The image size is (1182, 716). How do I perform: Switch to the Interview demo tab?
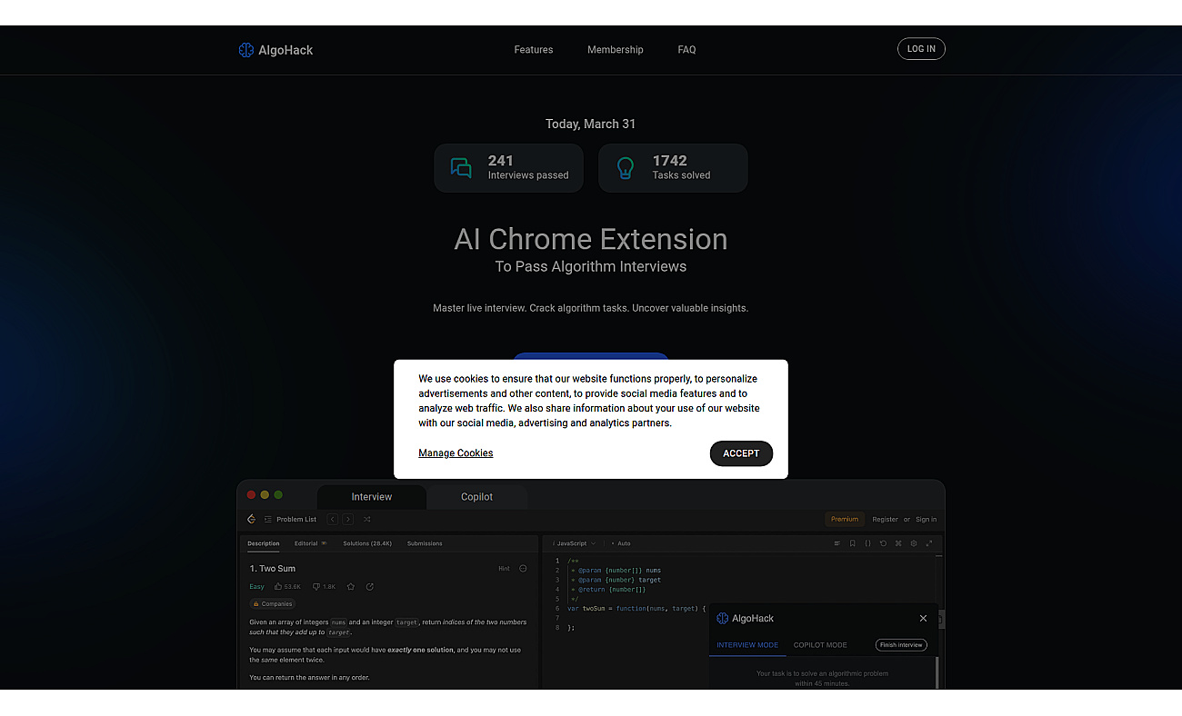pos(372,497)
